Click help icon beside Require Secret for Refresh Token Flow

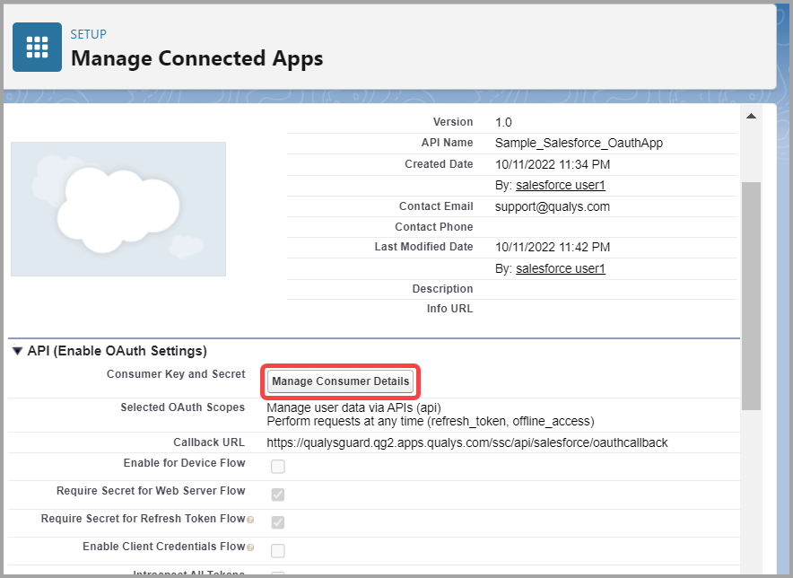tap(250, 520)
